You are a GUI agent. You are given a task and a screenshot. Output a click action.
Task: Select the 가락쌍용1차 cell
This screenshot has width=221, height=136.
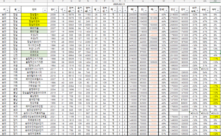pos(34,86)
